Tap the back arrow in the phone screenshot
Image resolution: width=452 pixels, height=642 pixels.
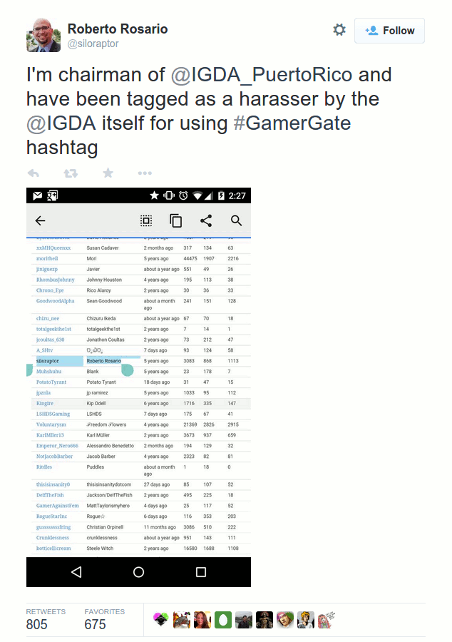click(x=40, y=220)
